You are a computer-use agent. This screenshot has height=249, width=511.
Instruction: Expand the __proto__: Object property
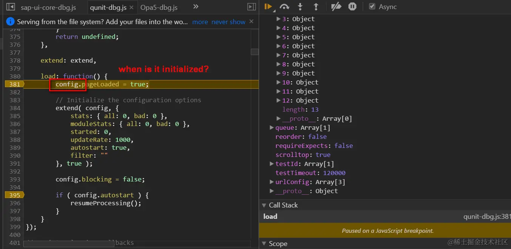(x=272, y=191)
